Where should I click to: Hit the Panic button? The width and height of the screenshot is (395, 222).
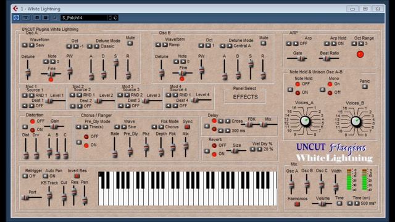coord(365,86)
